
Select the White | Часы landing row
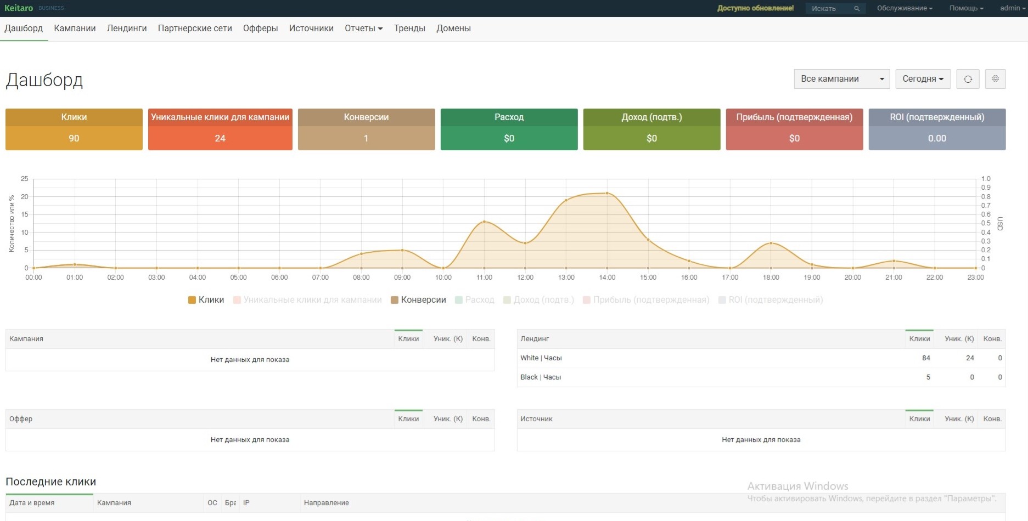pos(761,358)
